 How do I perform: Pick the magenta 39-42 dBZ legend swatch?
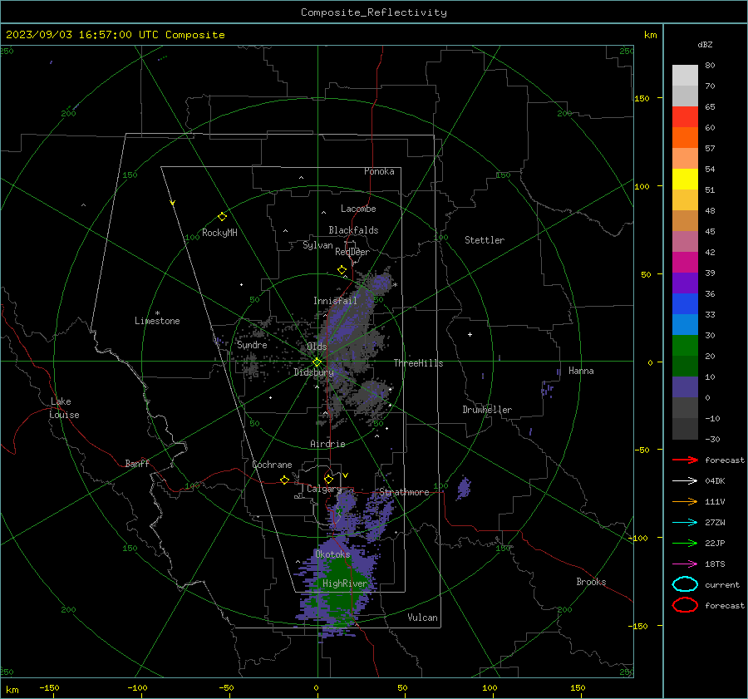685,263
